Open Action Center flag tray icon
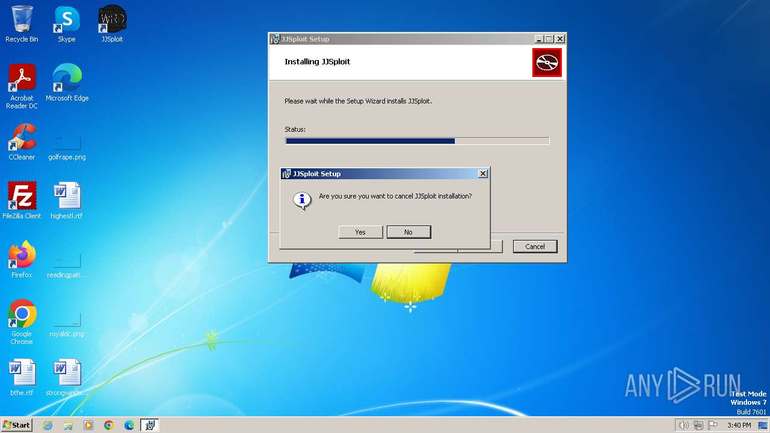770x433 pixels. tap(713, 425)
